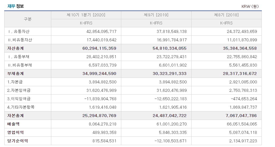275x147 pixels.
Task: Select the total equity value 24,487,042,722
Action: point(170,115)
